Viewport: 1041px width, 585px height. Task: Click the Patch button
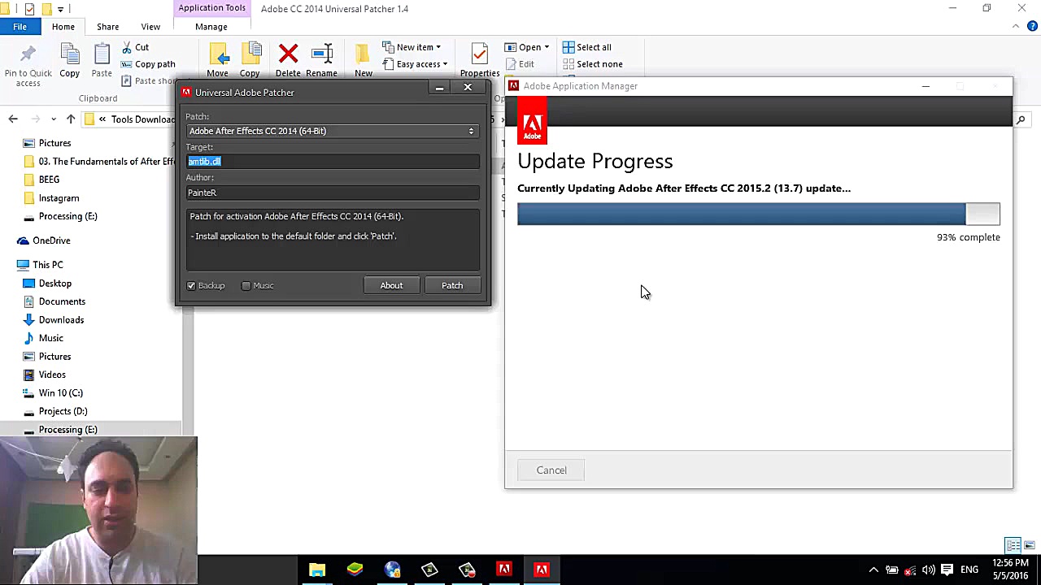pos(452,285)
